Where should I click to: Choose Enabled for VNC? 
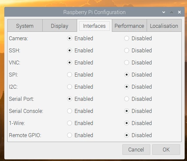tap(80, 63)
